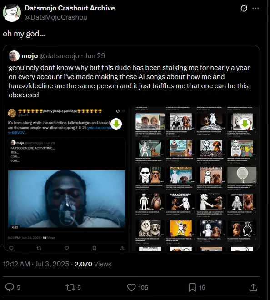Click the repost icon

click(70, 287)
